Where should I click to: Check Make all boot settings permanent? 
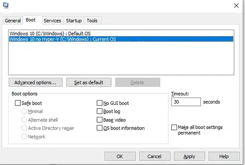tap(174, 127)
